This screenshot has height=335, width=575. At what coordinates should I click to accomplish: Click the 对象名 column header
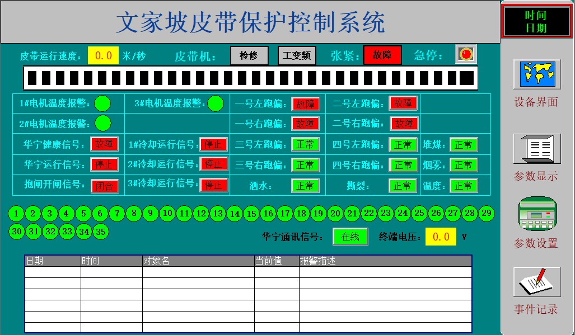pos(198,261)
